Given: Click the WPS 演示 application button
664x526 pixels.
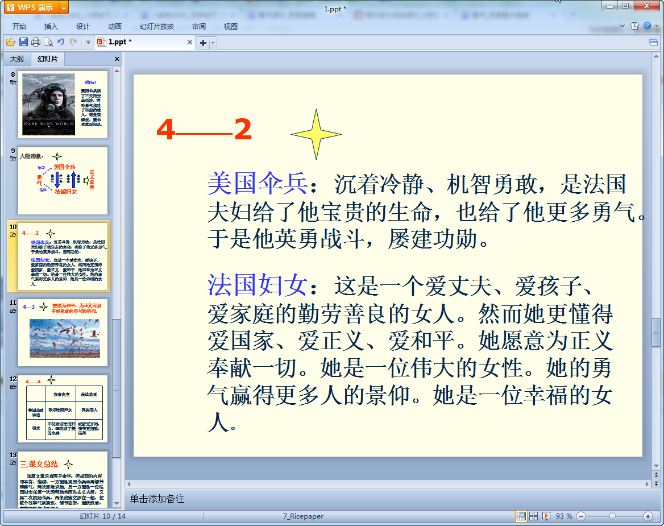Looking at the screenshot, I should [x=32, y=7].
